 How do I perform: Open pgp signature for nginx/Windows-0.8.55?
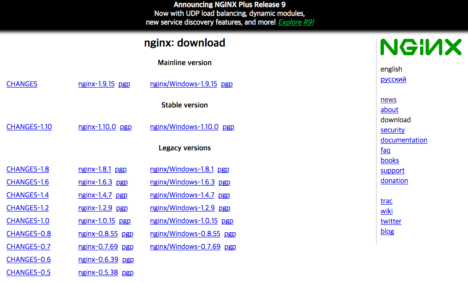coord(230,234)
